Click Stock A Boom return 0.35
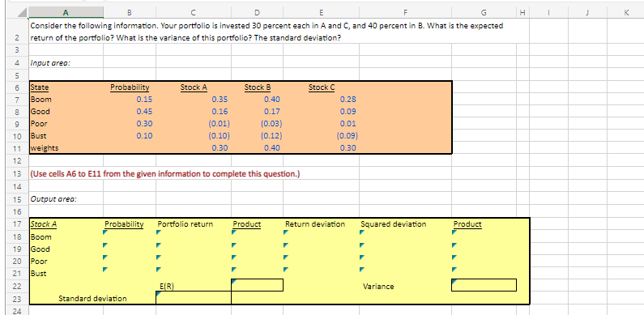 coord(220,100)
